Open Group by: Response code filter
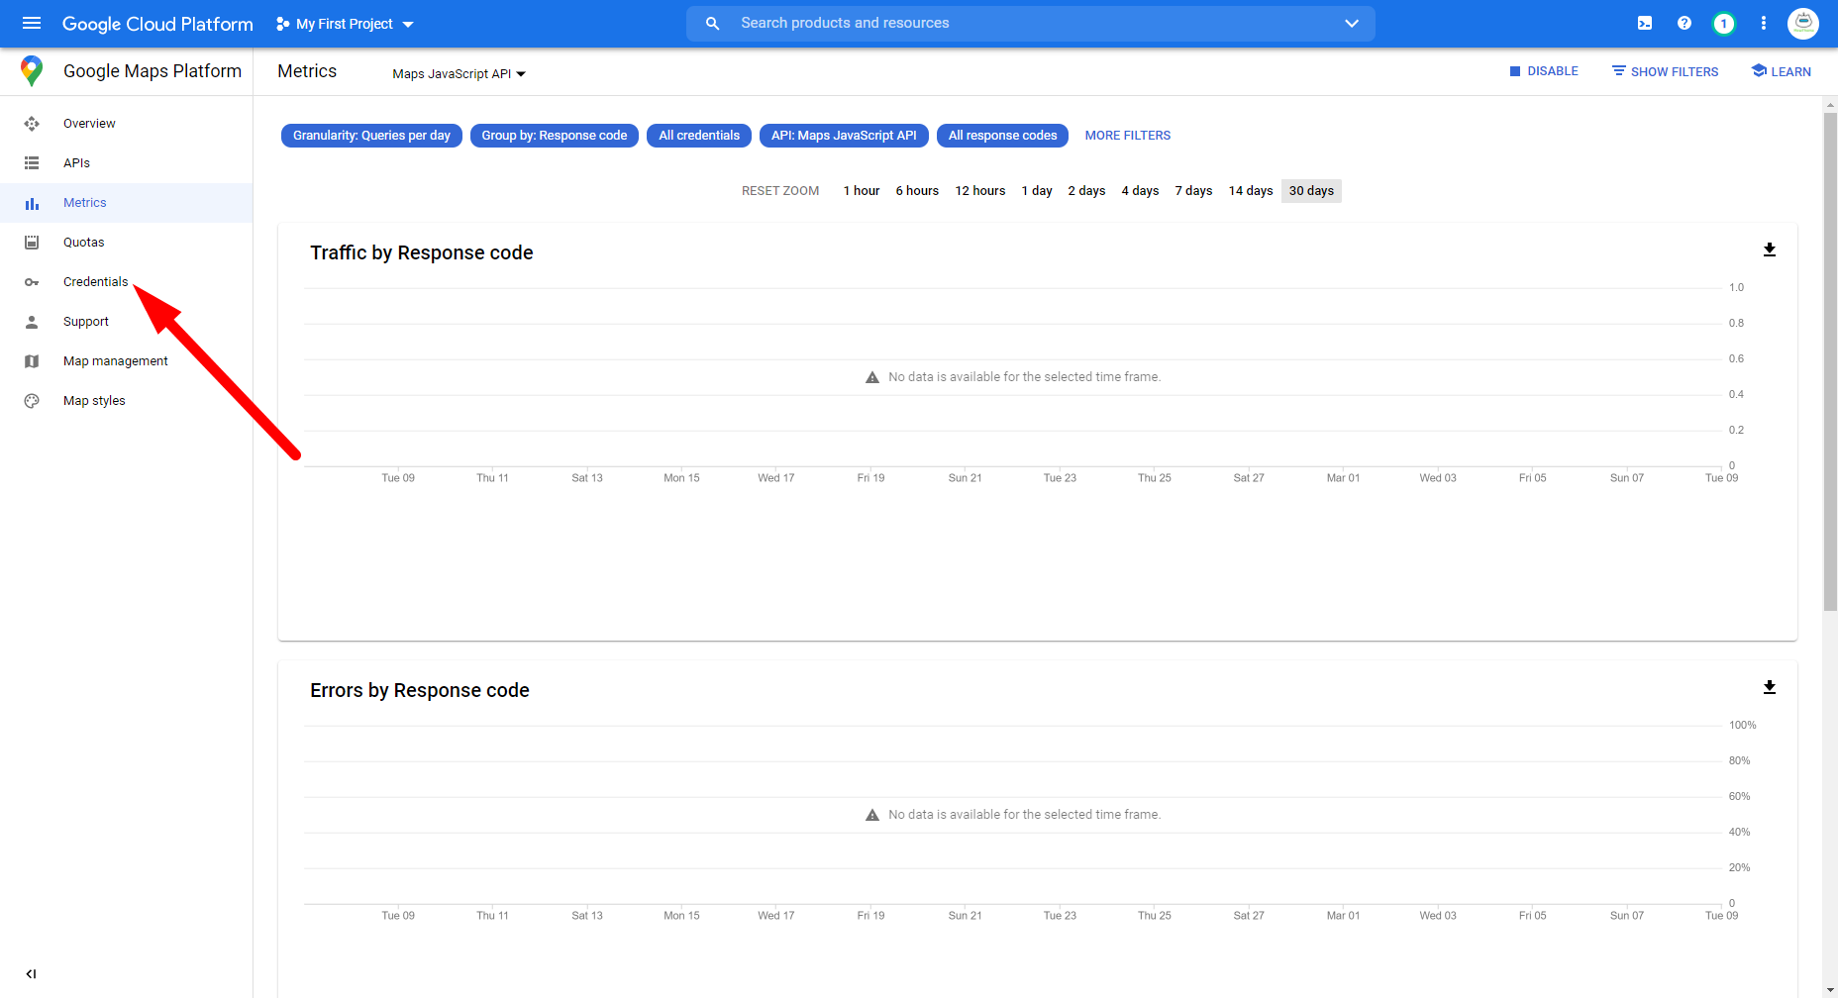Image resolution: width=1838 pixels, height=998 pixels. (x=555, y=136)
